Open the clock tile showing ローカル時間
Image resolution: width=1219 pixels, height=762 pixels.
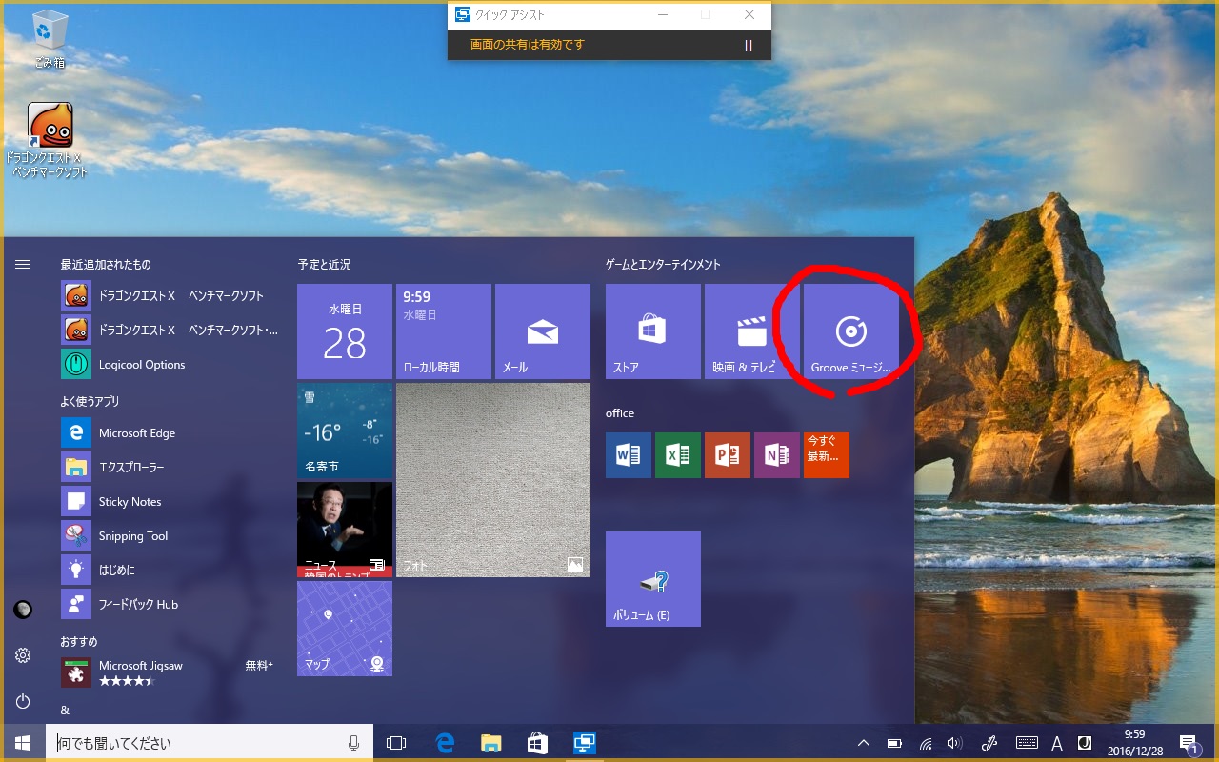pos(444,331)
